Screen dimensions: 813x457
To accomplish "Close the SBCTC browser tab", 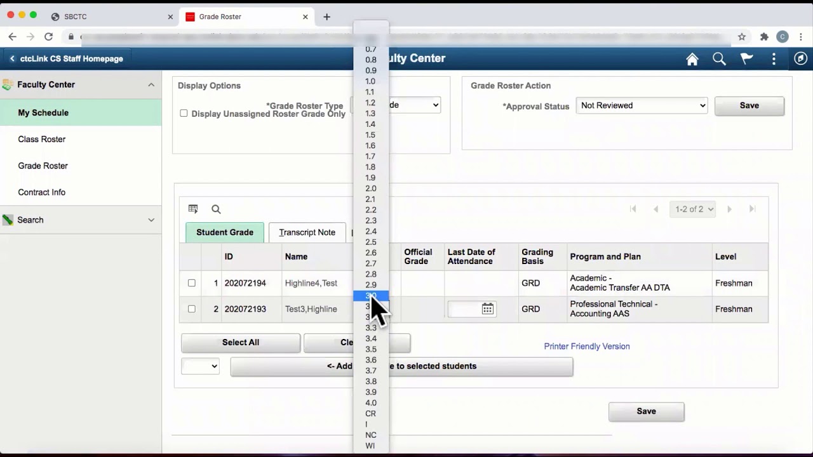I will point(170,17).
